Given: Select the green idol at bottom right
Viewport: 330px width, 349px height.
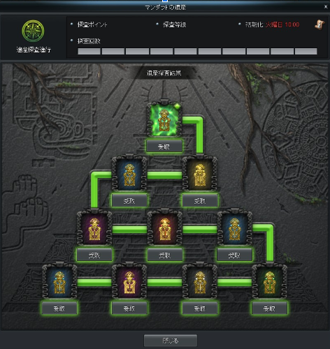Looking at the screenshot, I should click(270, 281).
